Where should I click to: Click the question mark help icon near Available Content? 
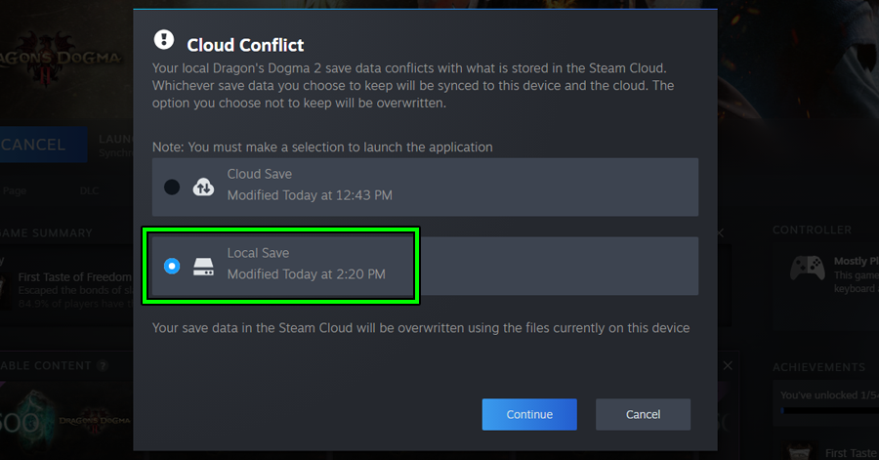[103, 366]
